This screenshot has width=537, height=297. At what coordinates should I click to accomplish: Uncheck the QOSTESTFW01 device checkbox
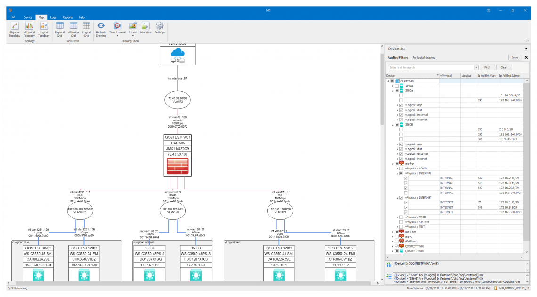point(397,246)
